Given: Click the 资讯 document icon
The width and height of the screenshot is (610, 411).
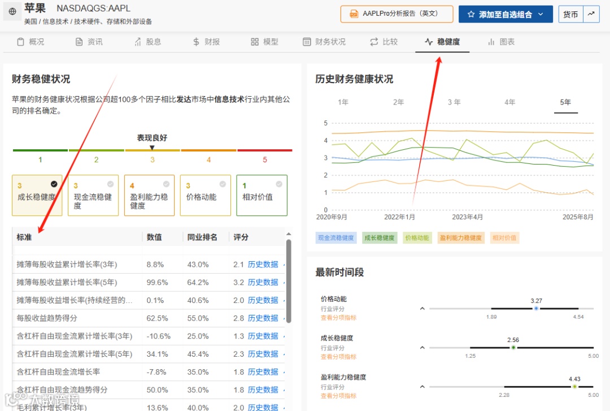Looking at the screenshot, I should (79, 42).
